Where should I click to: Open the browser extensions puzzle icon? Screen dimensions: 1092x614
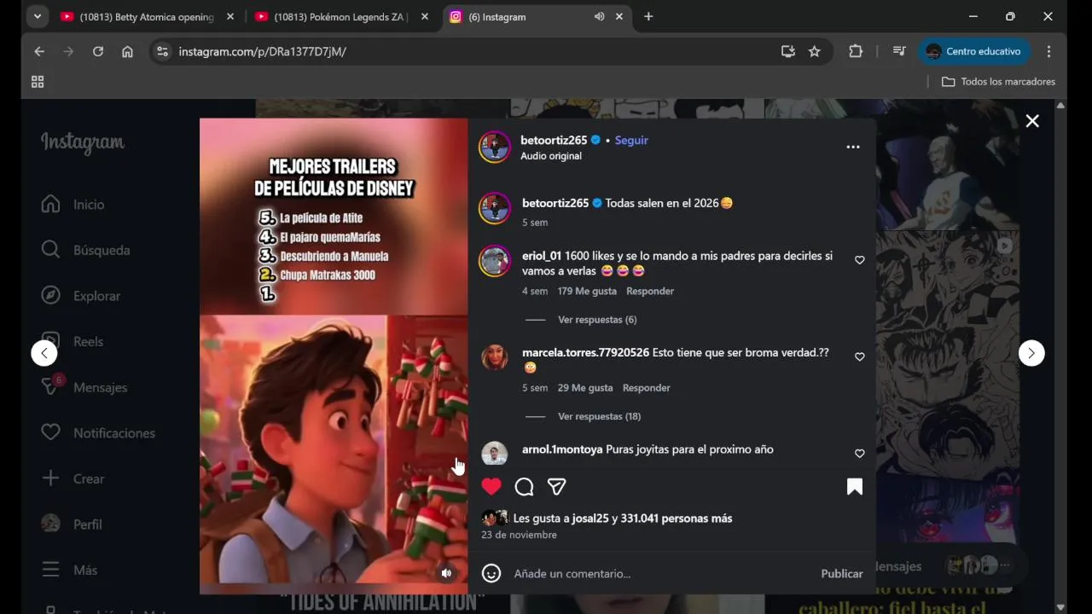(856, 52)
